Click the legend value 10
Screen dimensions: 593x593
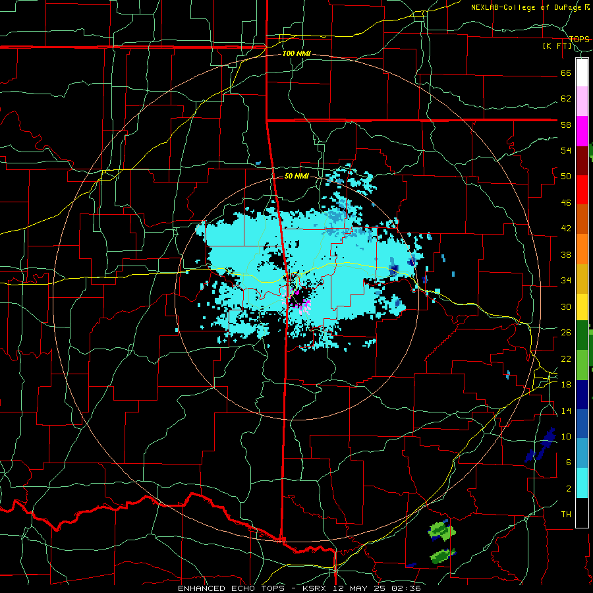(566, 436)
